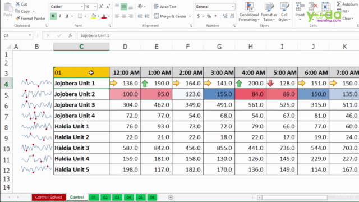Screen dimensions: 359x202
Task: Increase the indent
Action: coord(147,16)
